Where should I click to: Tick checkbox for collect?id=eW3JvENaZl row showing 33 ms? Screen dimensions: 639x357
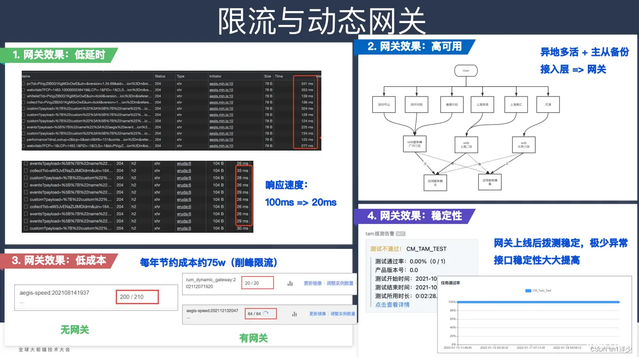click(26, 170)
